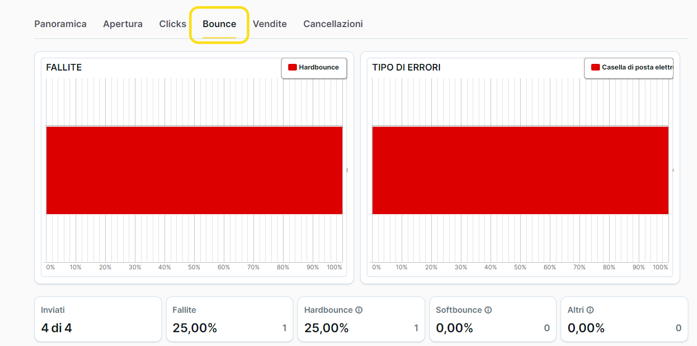Open the Vendite tab
Viewport: 697px width, 346px height.
tap(270, 24)
